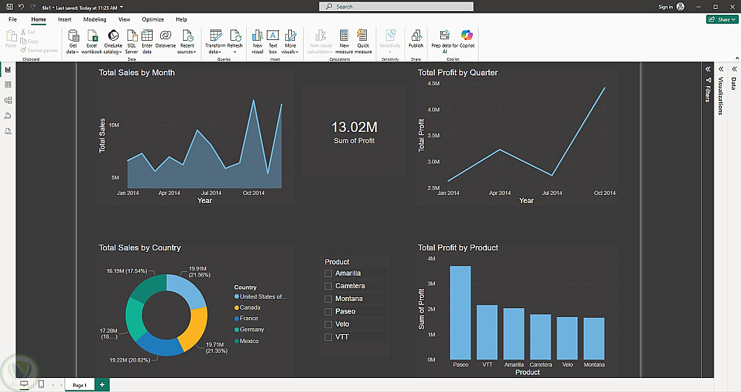The width and height of the screenshot is (741, 392).
Task: Expand the Visualizations pane
Action: click(721, 69)
